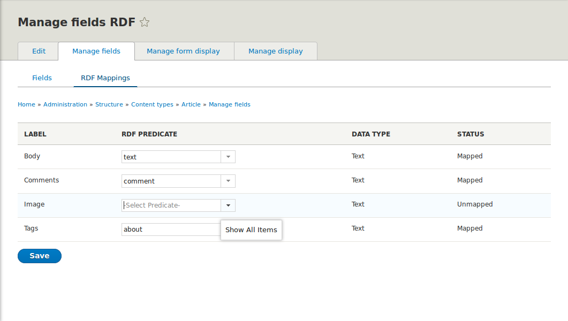Go to the Article breadcrumb link
This screenshot has height=321, width=568.
pyautogui.click(x=191, y=105)
